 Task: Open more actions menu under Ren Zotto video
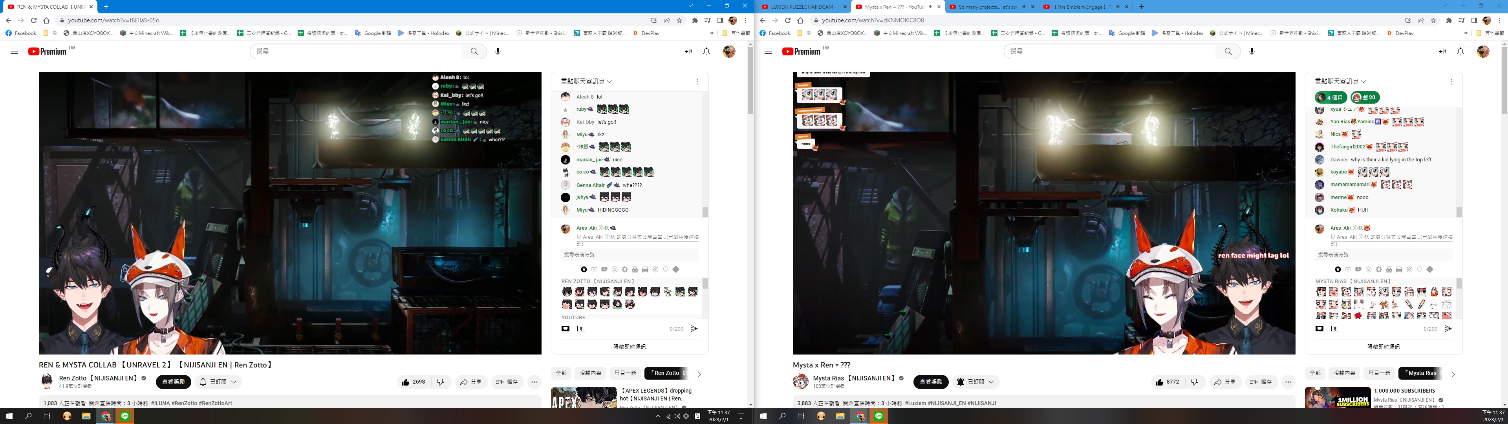click(x=534, y=382)
